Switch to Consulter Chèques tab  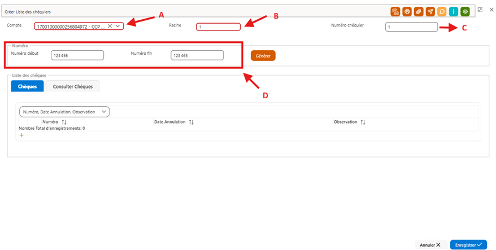[73, 86]
